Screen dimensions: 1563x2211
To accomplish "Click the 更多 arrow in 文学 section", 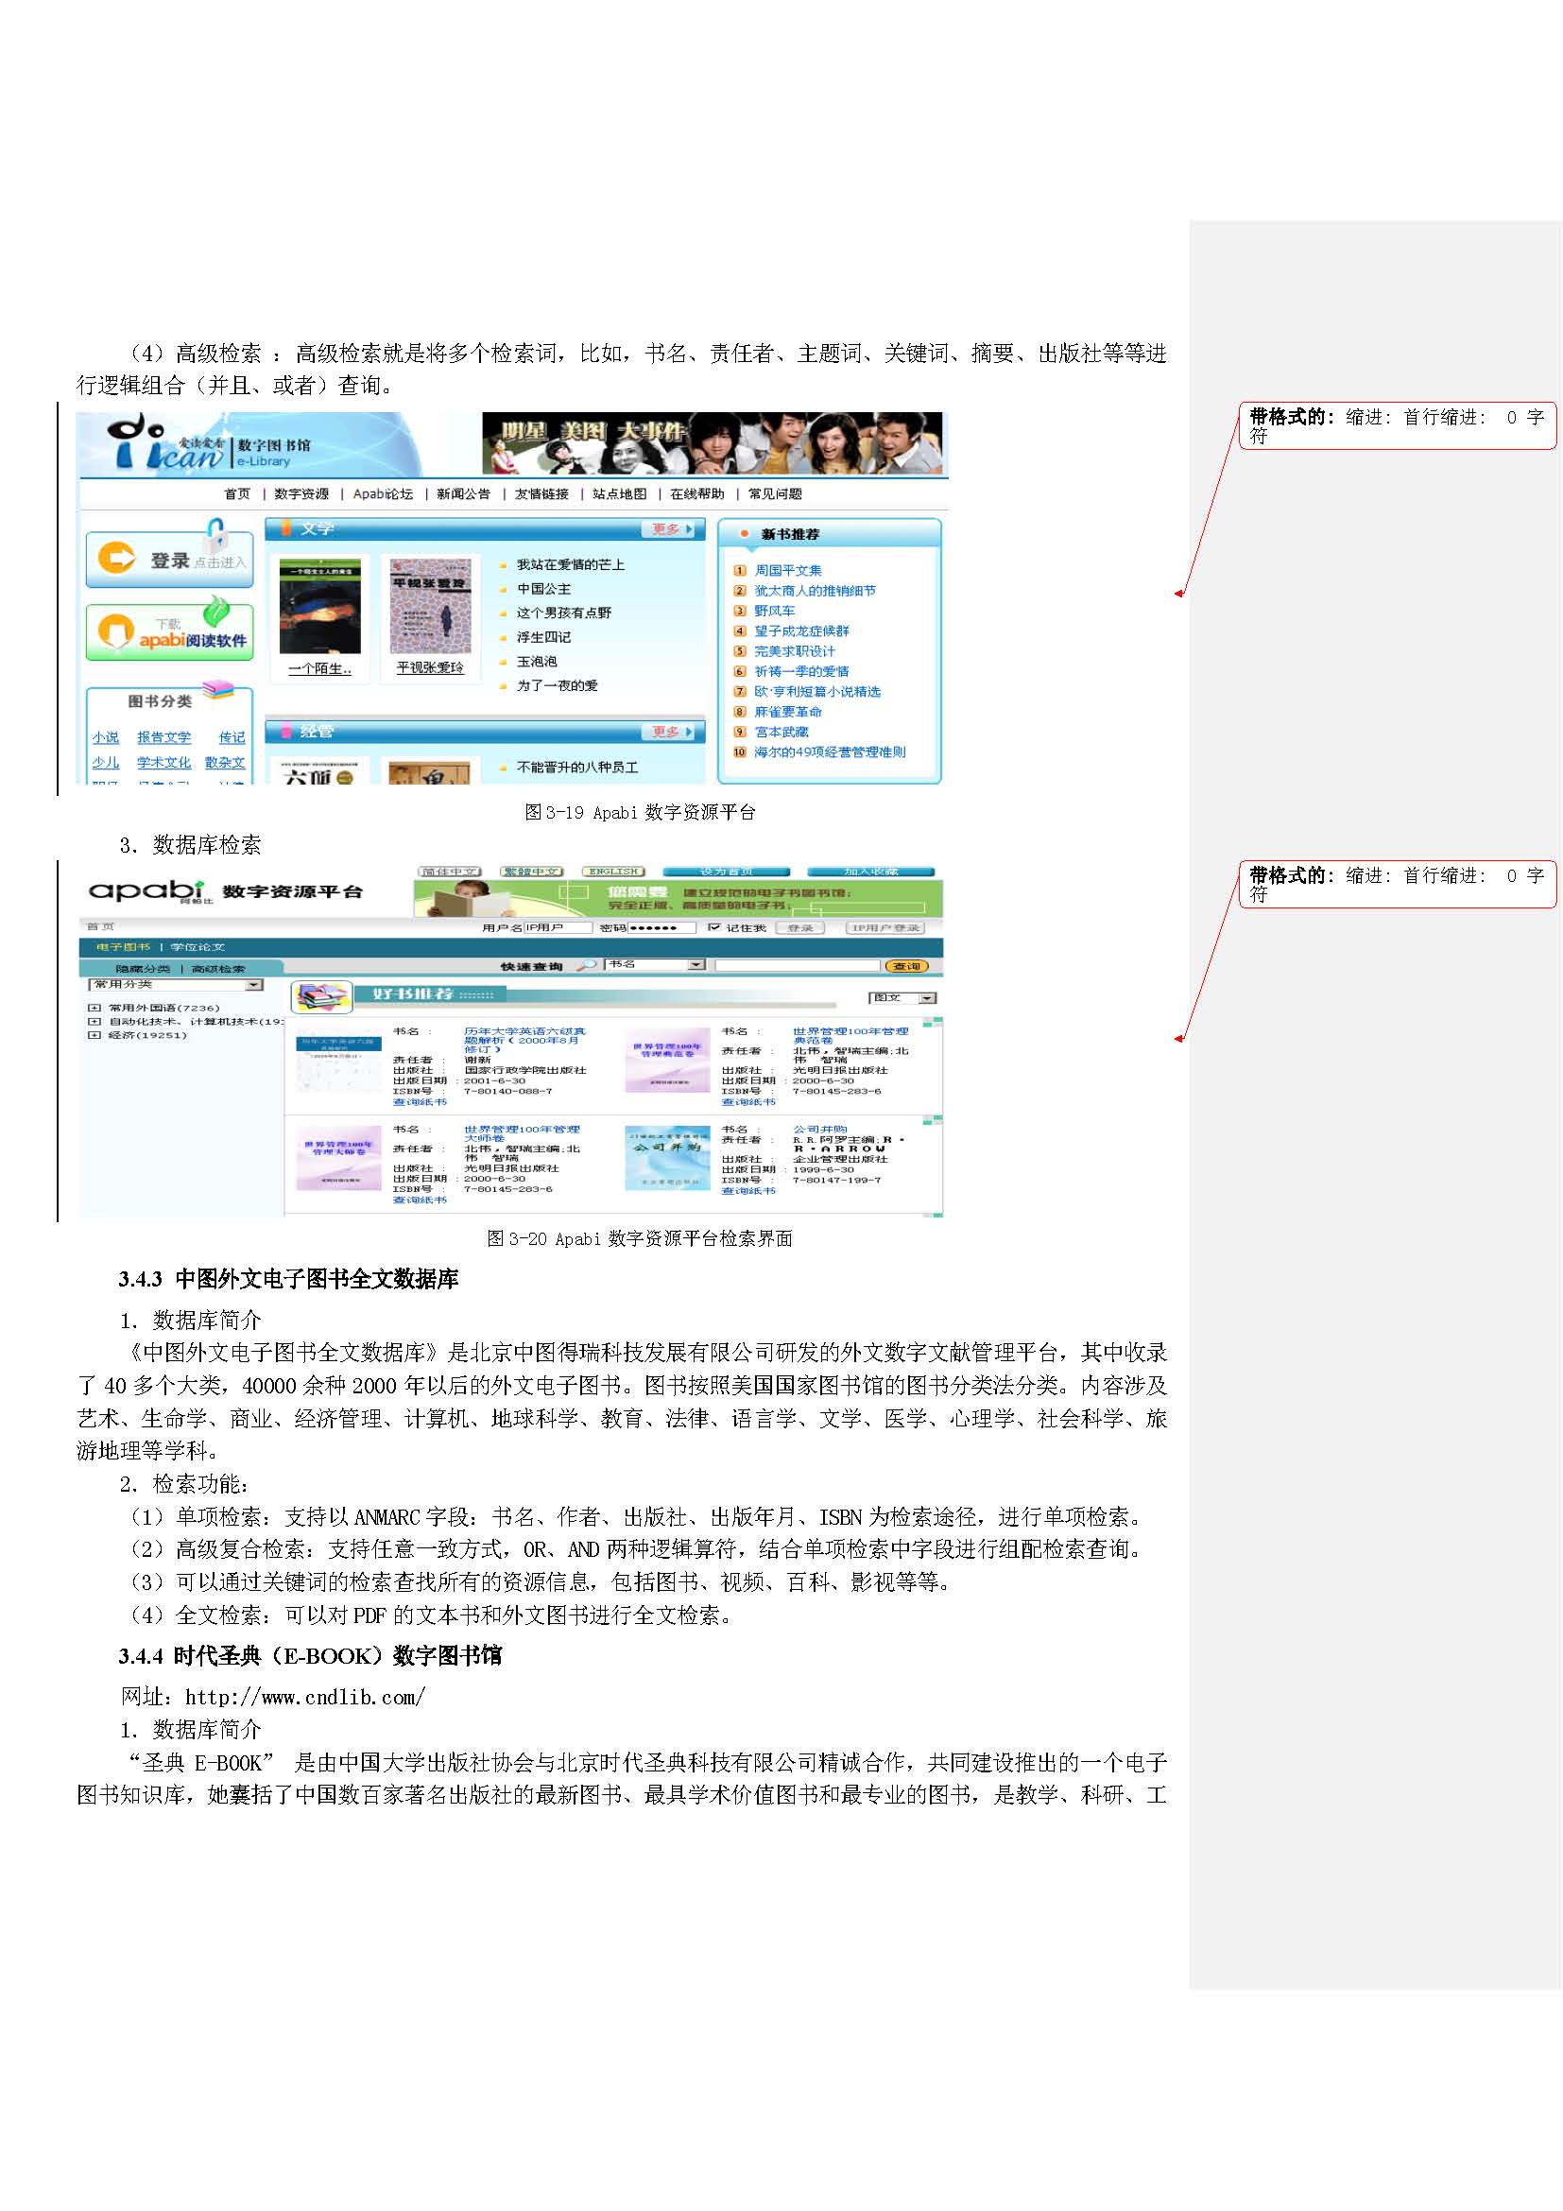I will coord(672,529).
